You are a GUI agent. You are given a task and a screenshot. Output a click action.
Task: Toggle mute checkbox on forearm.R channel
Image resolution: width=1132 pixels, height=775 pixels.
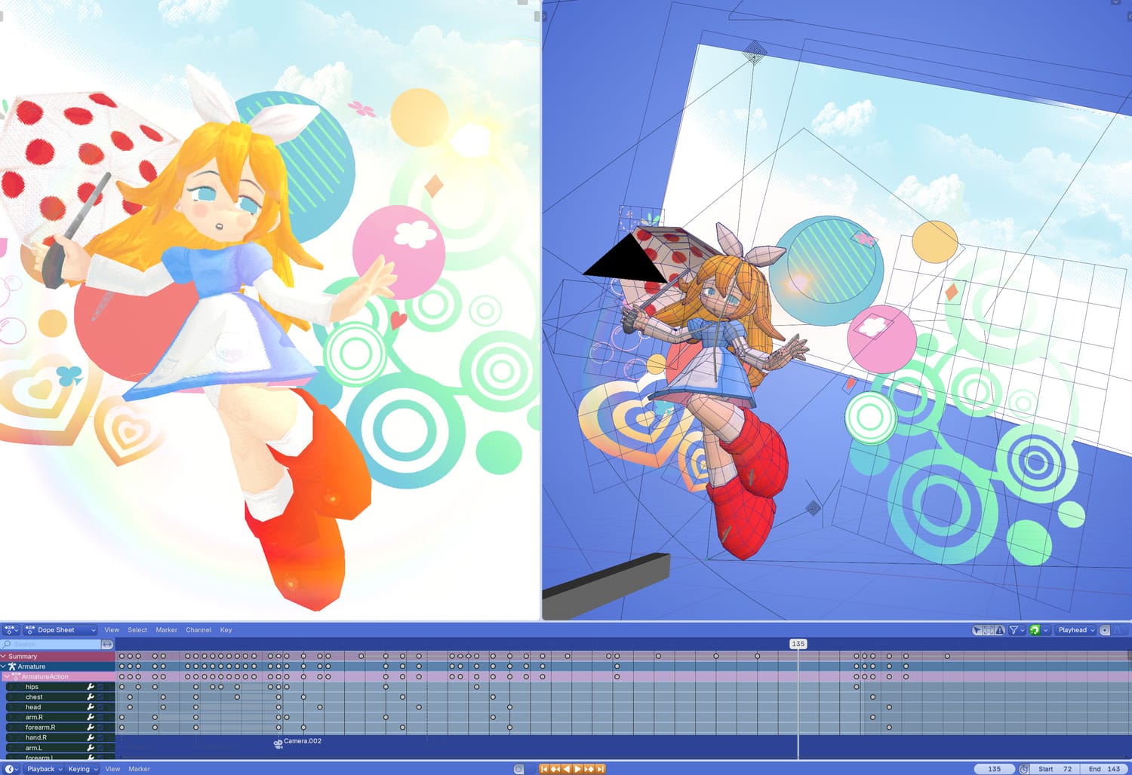pos(100,728)
